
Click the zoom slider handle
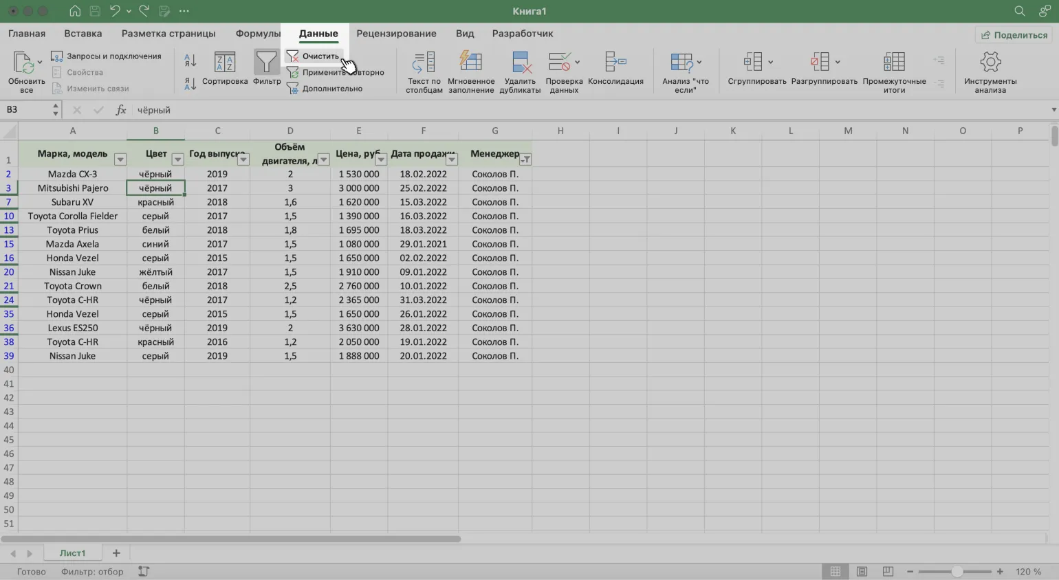pos(957,572)
